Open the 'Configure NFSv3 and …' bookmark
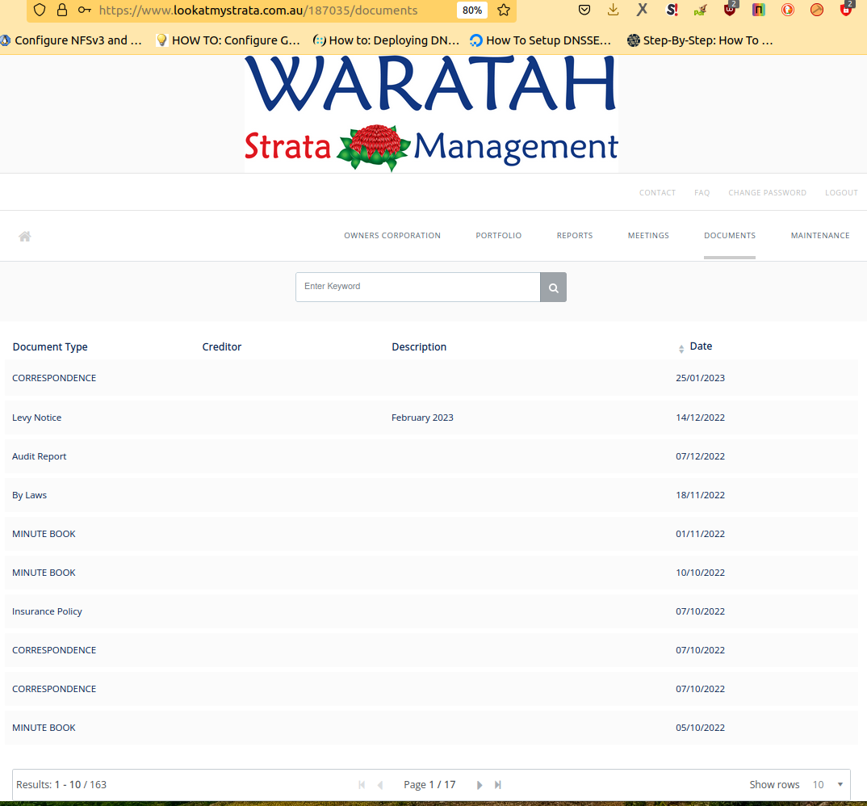 pos(71,40)
